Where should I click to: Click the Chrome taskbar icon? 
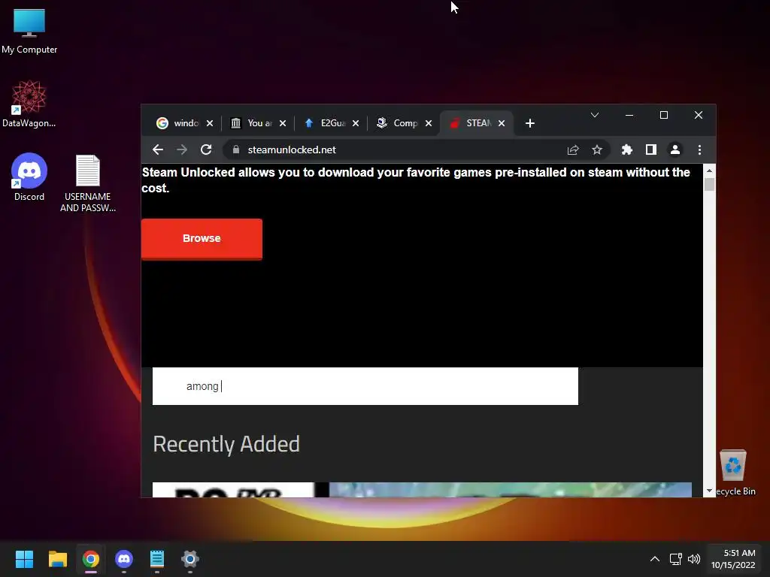91,559
